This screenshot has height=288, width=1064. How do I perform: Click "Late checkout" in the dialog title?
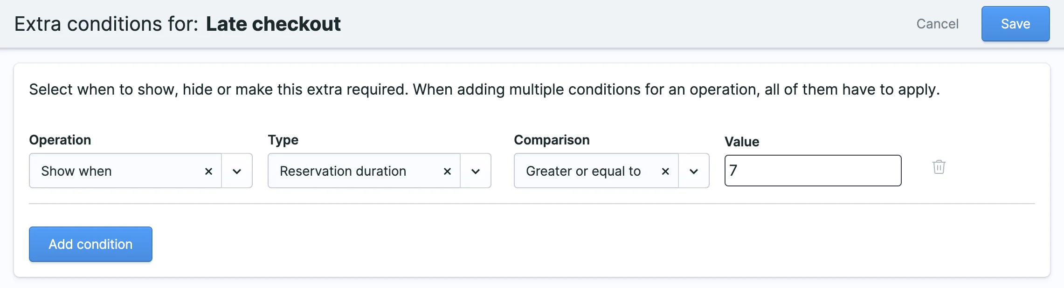(x=273, y=23)
